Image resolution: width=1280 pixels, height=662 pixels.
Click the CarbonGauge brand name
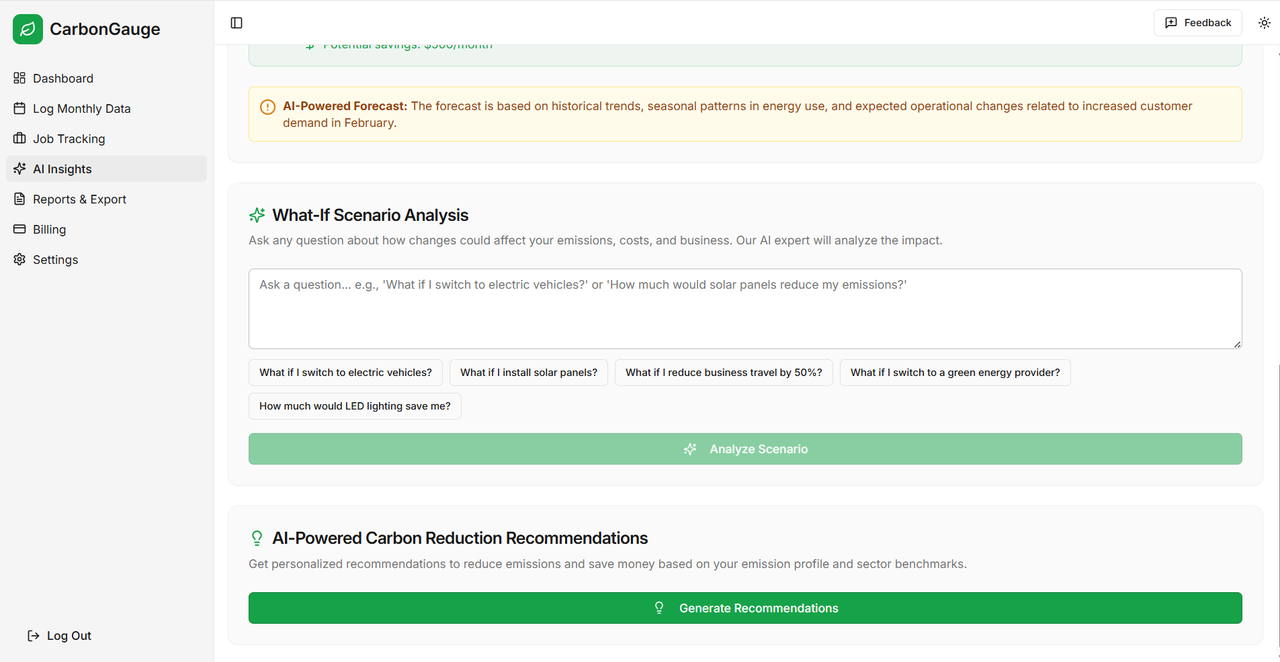tap(105, 29)
